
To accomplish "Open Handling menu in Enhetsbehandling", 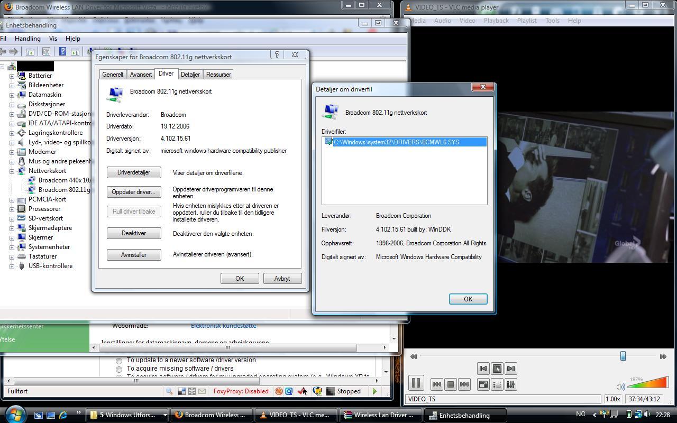I will tap(28, 39).
